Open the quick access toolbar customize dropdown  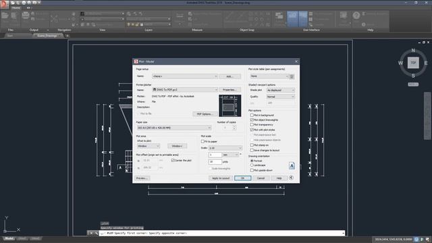40,3
